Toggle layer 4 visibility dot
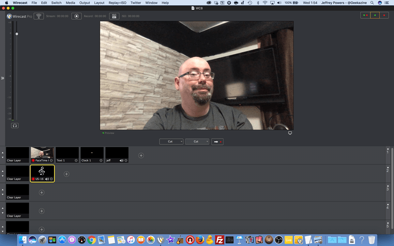Viewport: 394px width, 246px height. (x=388, y=205)
